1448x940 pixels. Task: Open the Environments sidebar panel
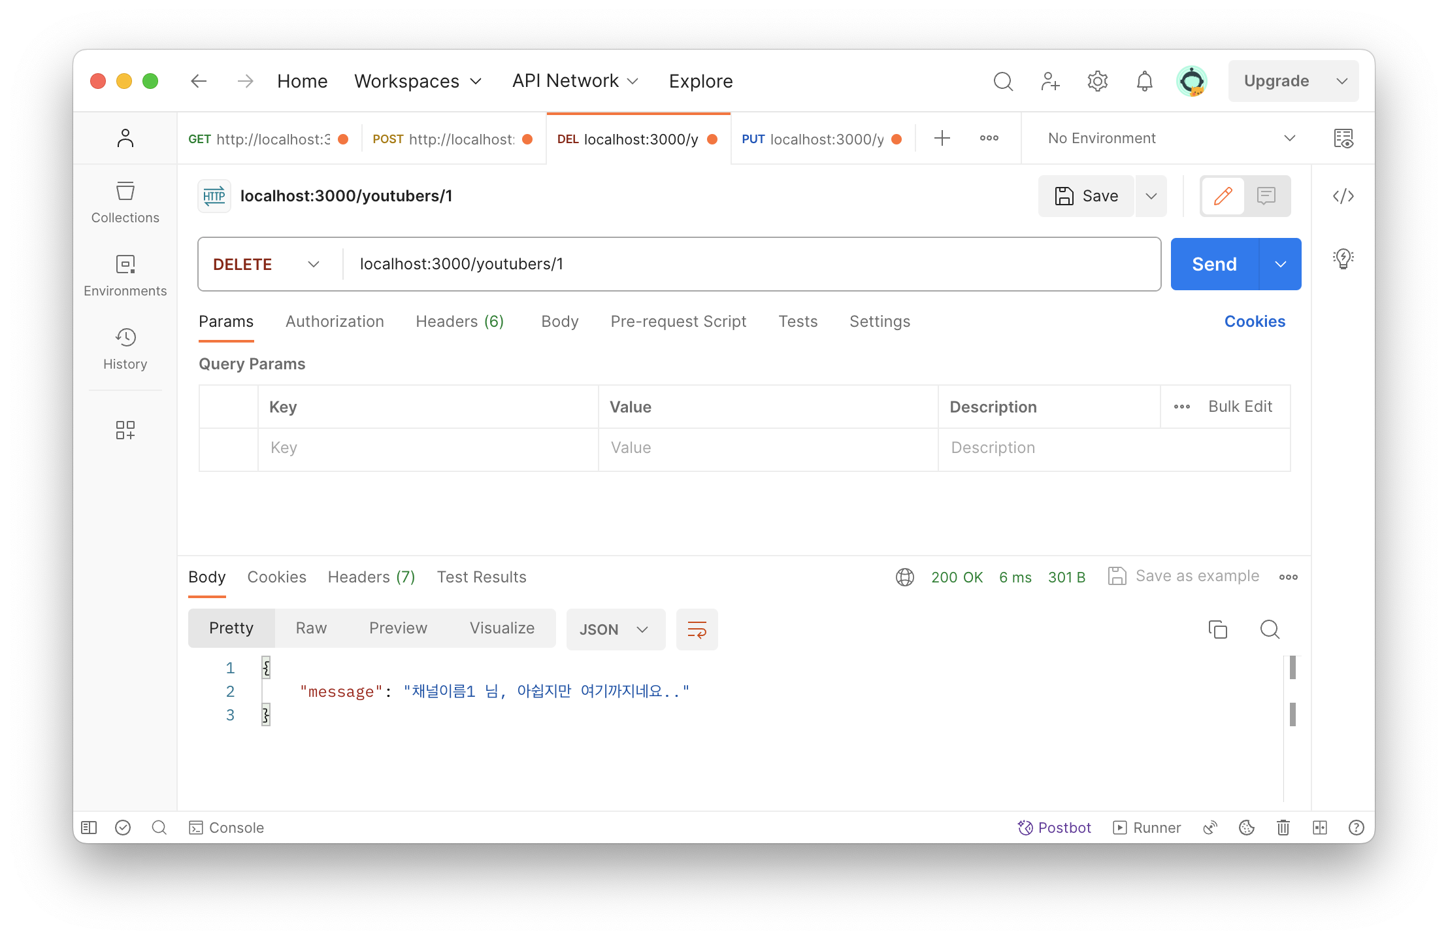point(125,276)
